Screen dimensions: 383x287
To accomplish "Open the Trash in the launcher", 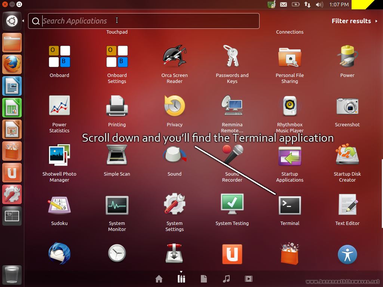I will (x=12, y=275).
